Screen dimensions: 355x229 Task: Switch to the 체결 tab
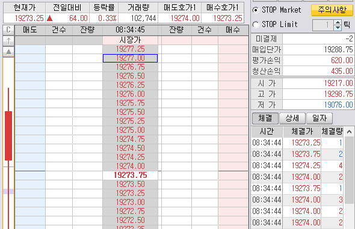tap(265, 118)
